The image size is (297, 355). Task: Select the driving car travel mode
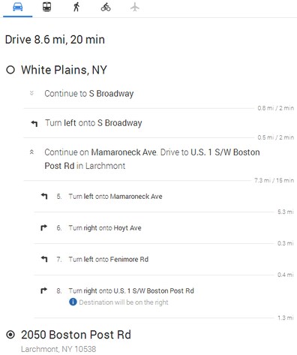point(17,7)
